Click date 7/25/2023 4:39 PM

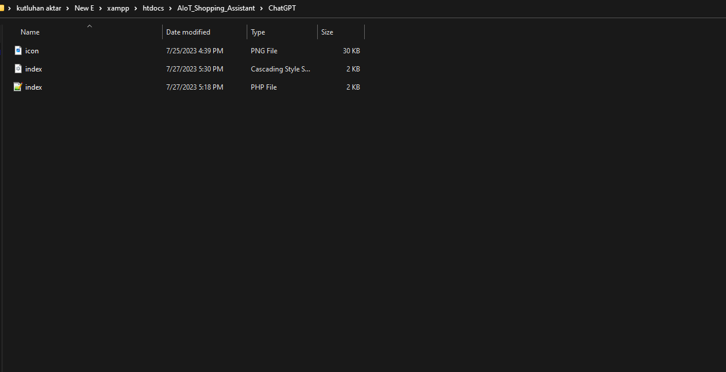[x=194, y=51]
